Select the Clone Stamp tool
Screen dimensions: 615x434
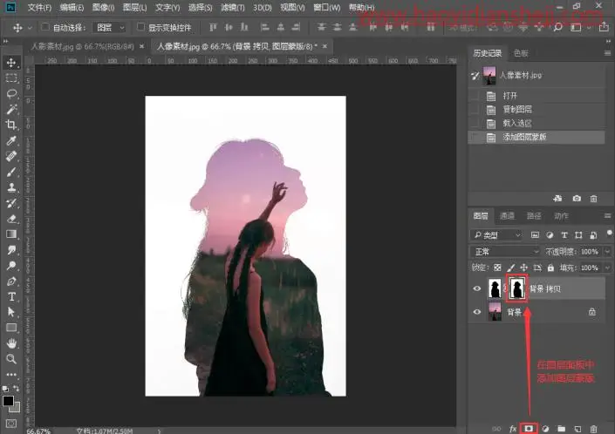click(x=11, y=187)
